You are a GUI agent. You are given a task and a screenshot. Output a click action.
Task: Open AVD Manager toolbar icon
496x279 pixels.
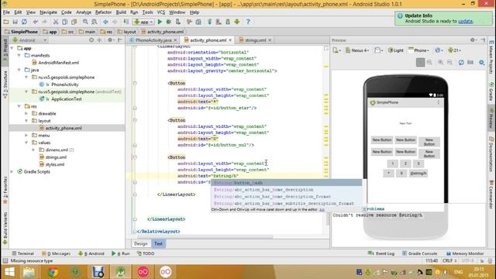[219, 22]
